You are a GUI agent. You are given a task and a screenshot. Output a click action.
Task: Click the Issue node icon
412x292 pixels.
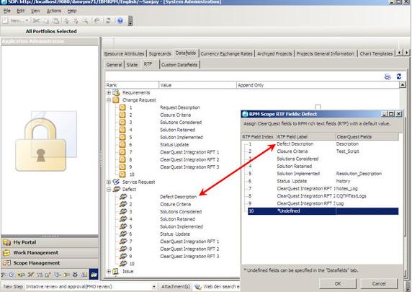click(116, 271)
